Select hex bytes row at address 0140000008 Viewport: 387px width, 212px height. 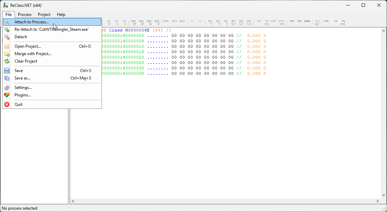pyautogui.click(x=202, y=41)
